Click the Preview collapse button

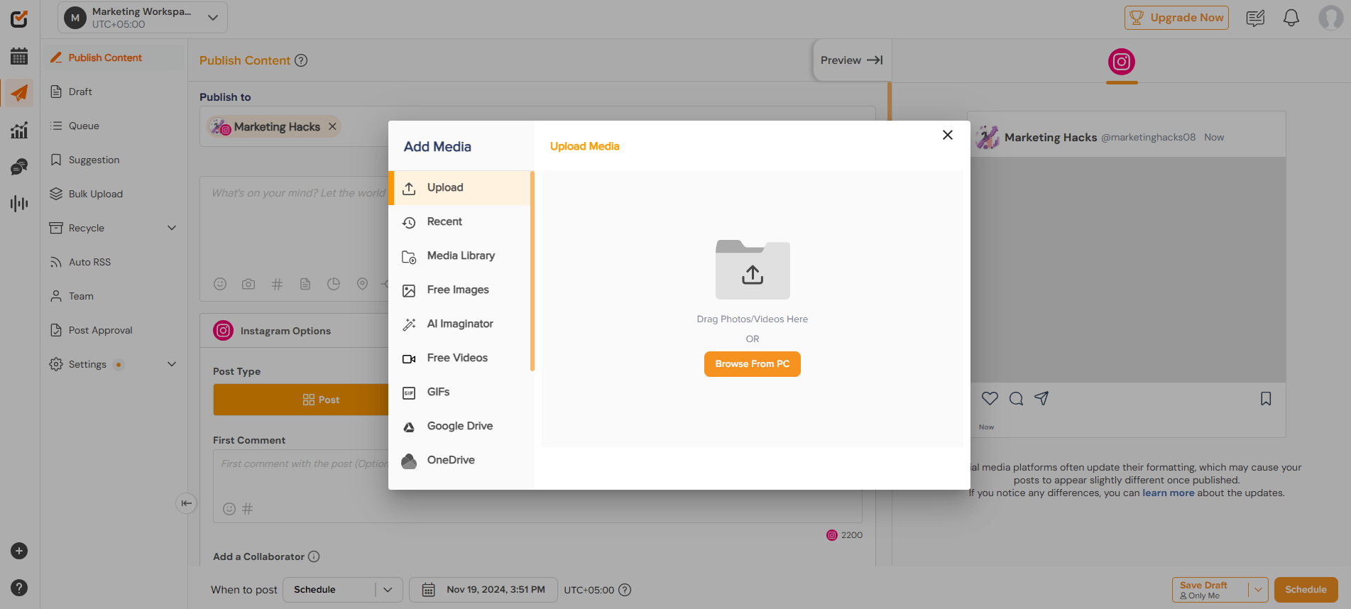pos(852,60)
